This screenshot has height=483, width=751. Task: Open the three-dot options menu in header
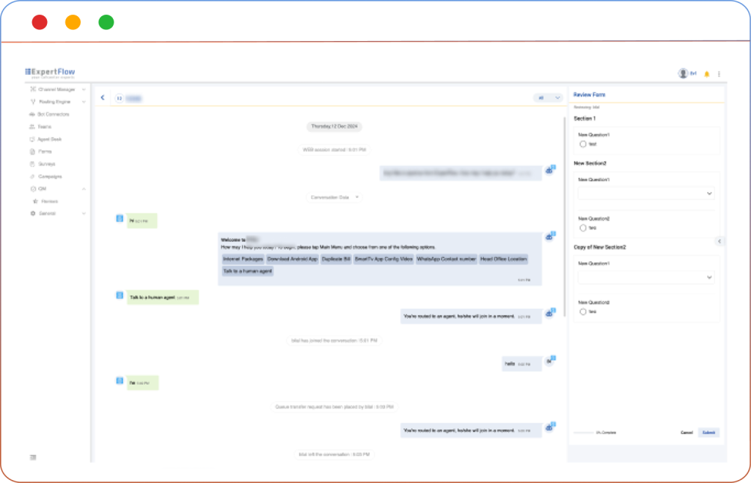[719, 74]
